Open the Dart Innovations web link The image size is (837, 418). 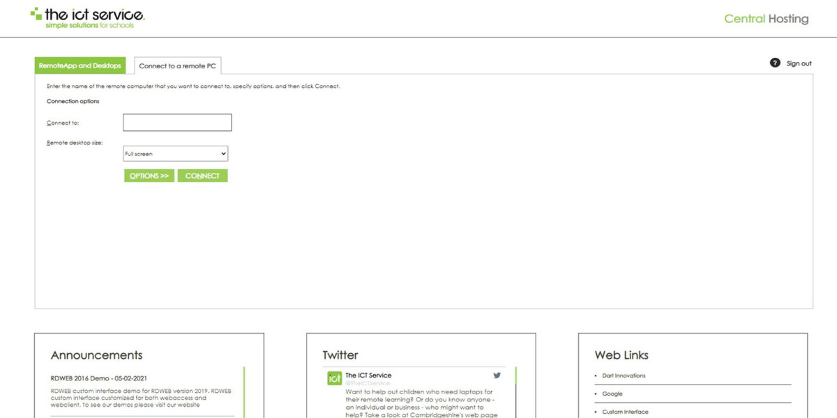pos(624,376)
